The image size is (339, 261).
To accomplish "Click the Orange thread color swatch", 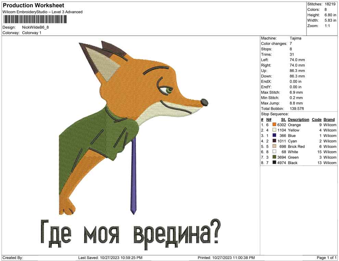I will tap(274, 125).
